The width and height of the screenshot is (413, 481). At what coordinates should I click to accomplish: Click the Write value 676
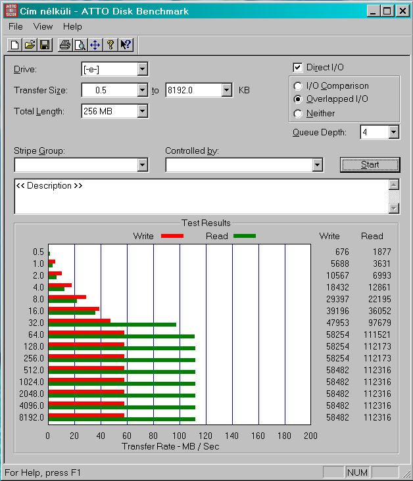click(x=342, y=252)
